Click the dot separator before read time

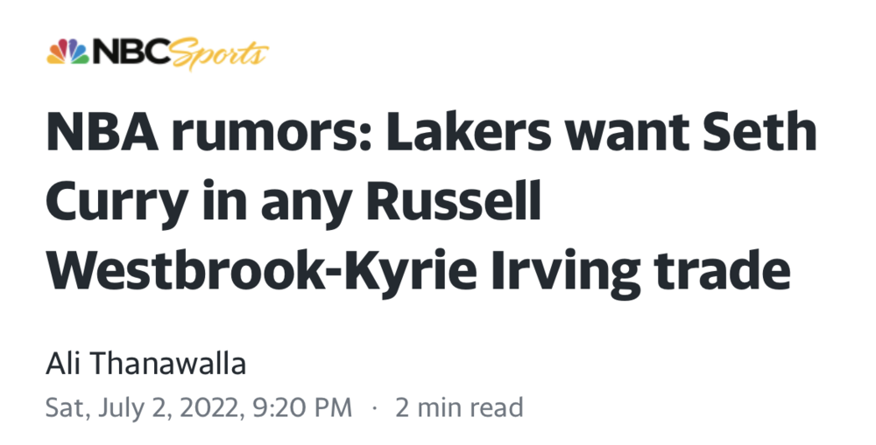[374, 407]
